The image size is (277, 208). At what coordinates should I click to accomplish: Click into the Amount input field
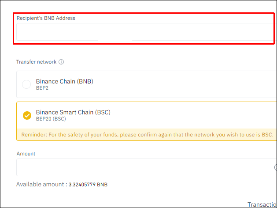point(141,167)
